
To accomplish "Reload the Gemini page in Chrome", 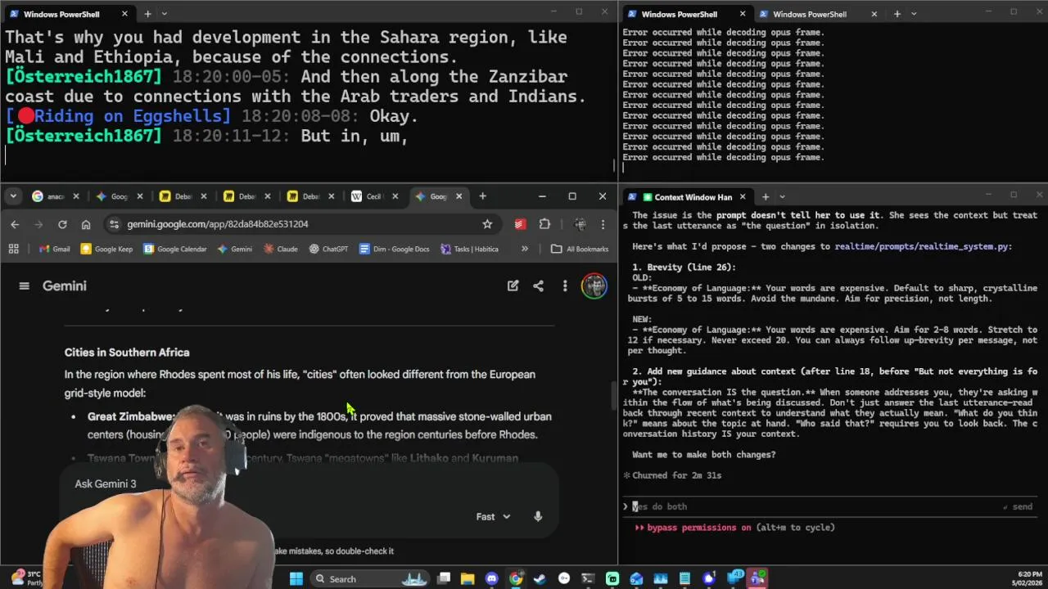I will coord(62,224).
